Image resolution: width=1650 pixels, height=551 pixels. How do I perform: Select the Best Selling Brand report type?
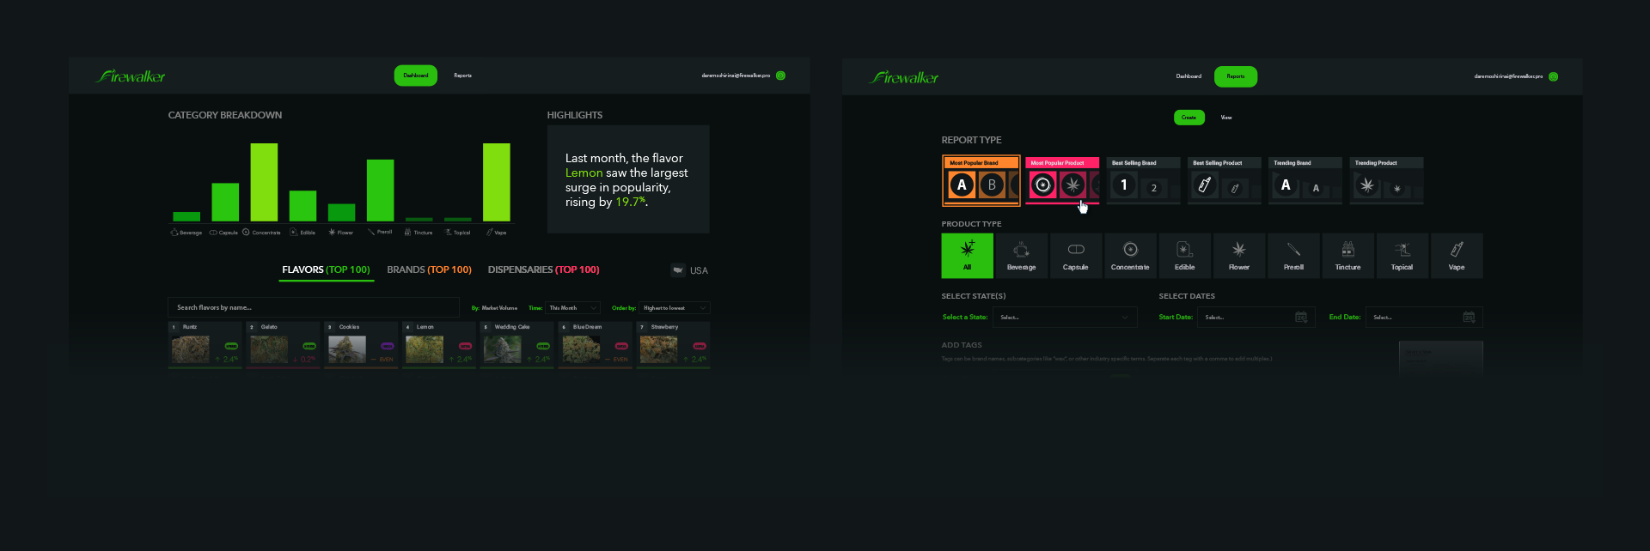coord(1142,180)
